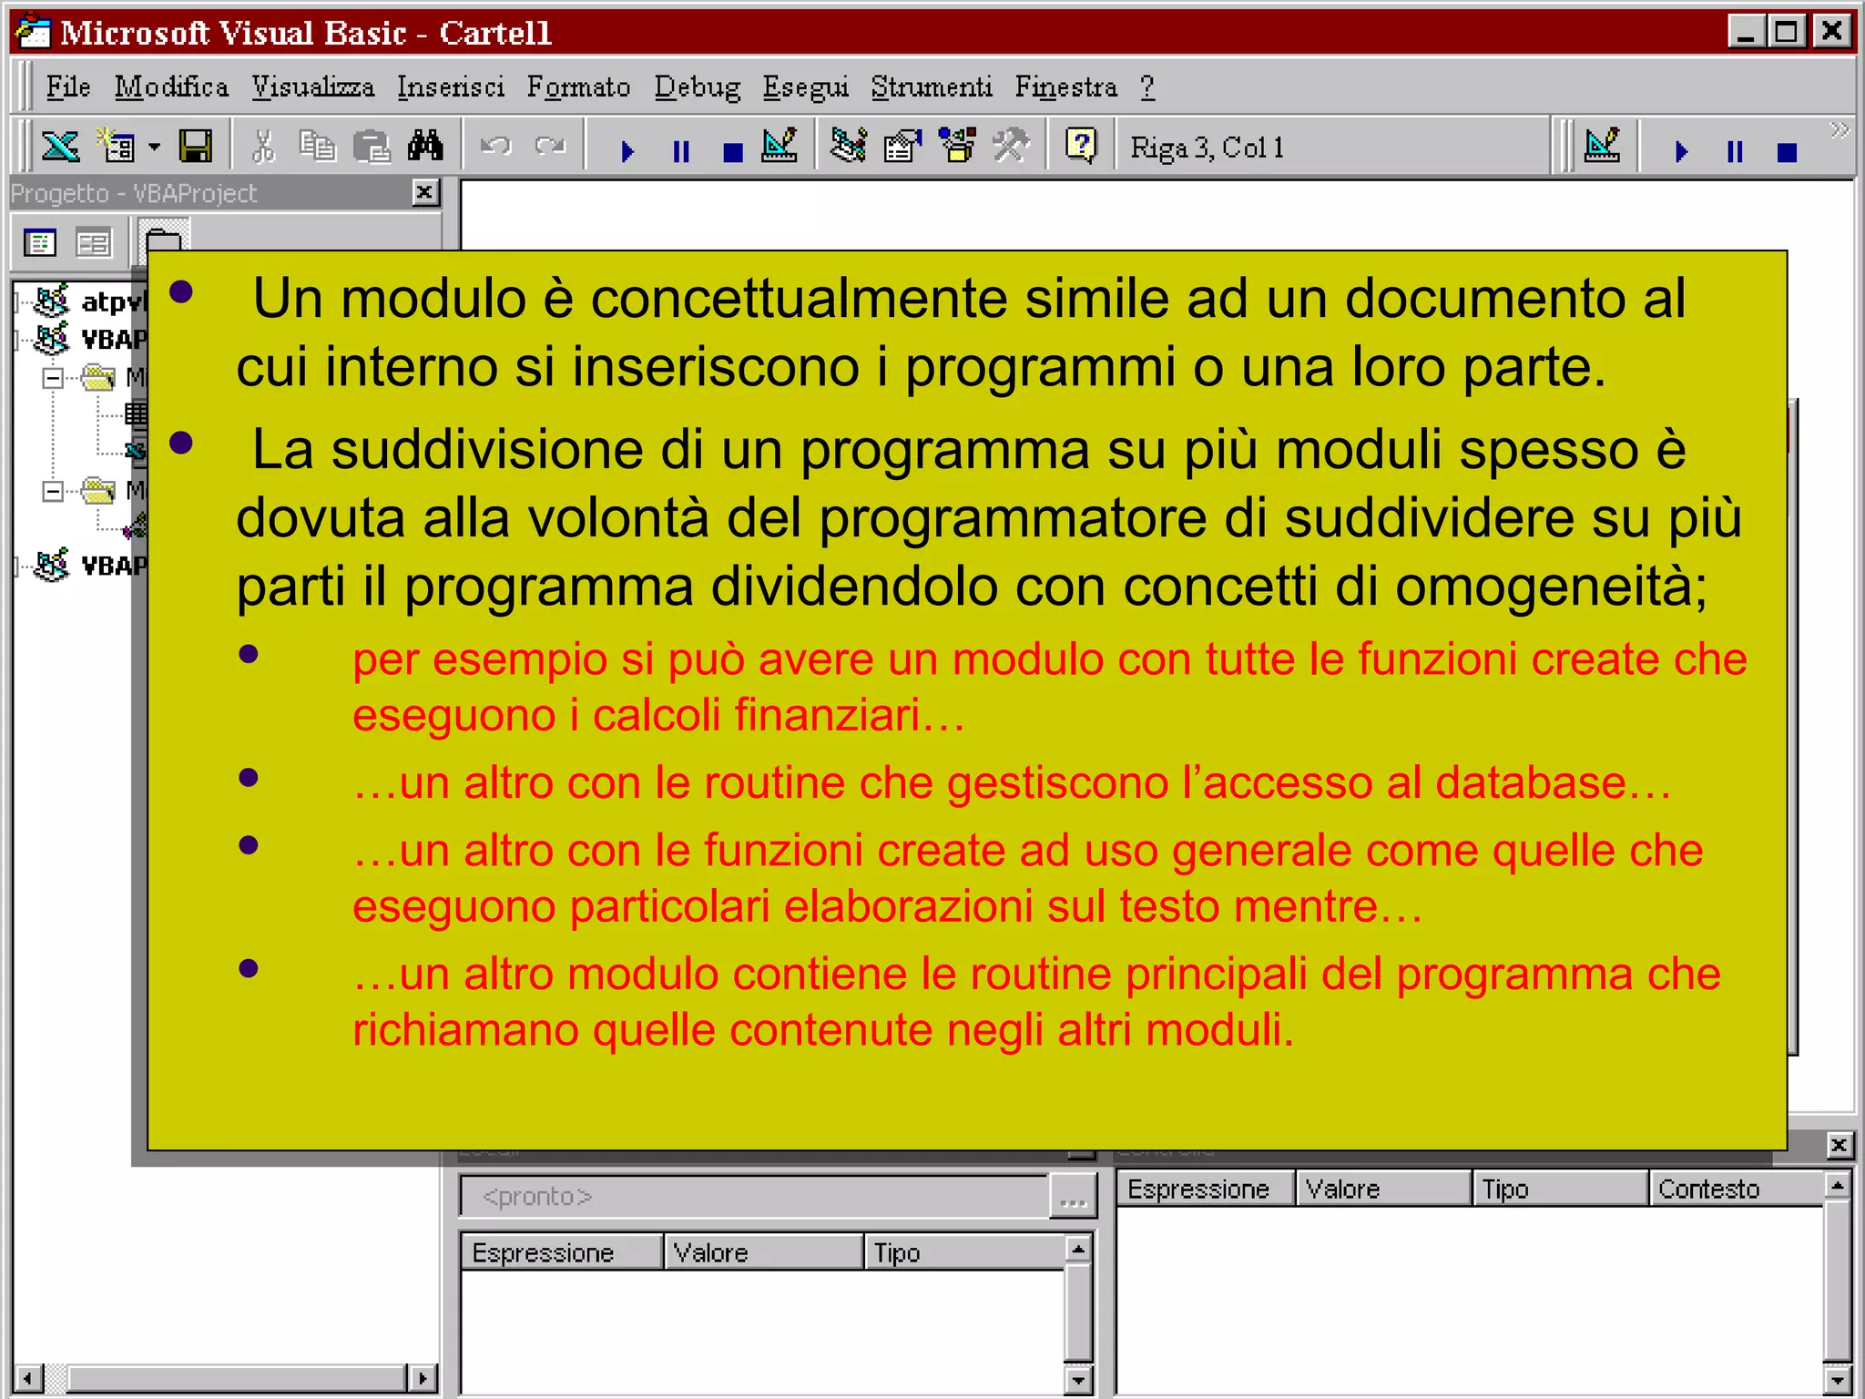Click project panel scroll left arrow
Screen dimensions: 1865x1399
point(28,1378)
